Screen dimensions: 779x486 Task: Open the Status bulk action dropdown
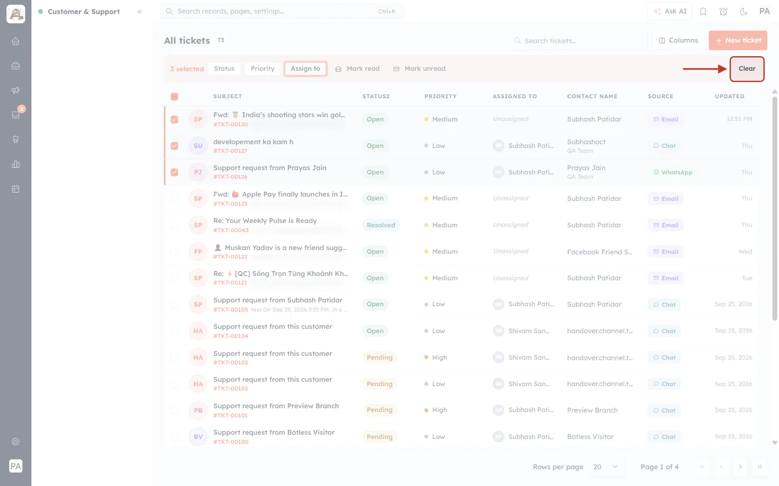[224, 69]
